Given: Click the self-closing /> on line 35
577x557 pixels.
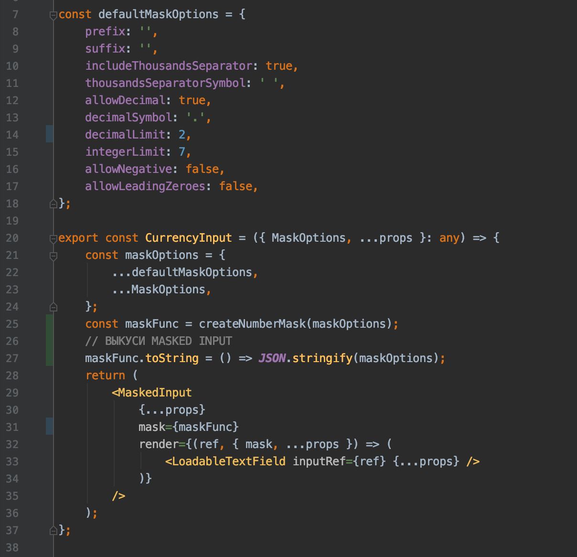Looking at the screenshot, I should (x=118, y=496).
